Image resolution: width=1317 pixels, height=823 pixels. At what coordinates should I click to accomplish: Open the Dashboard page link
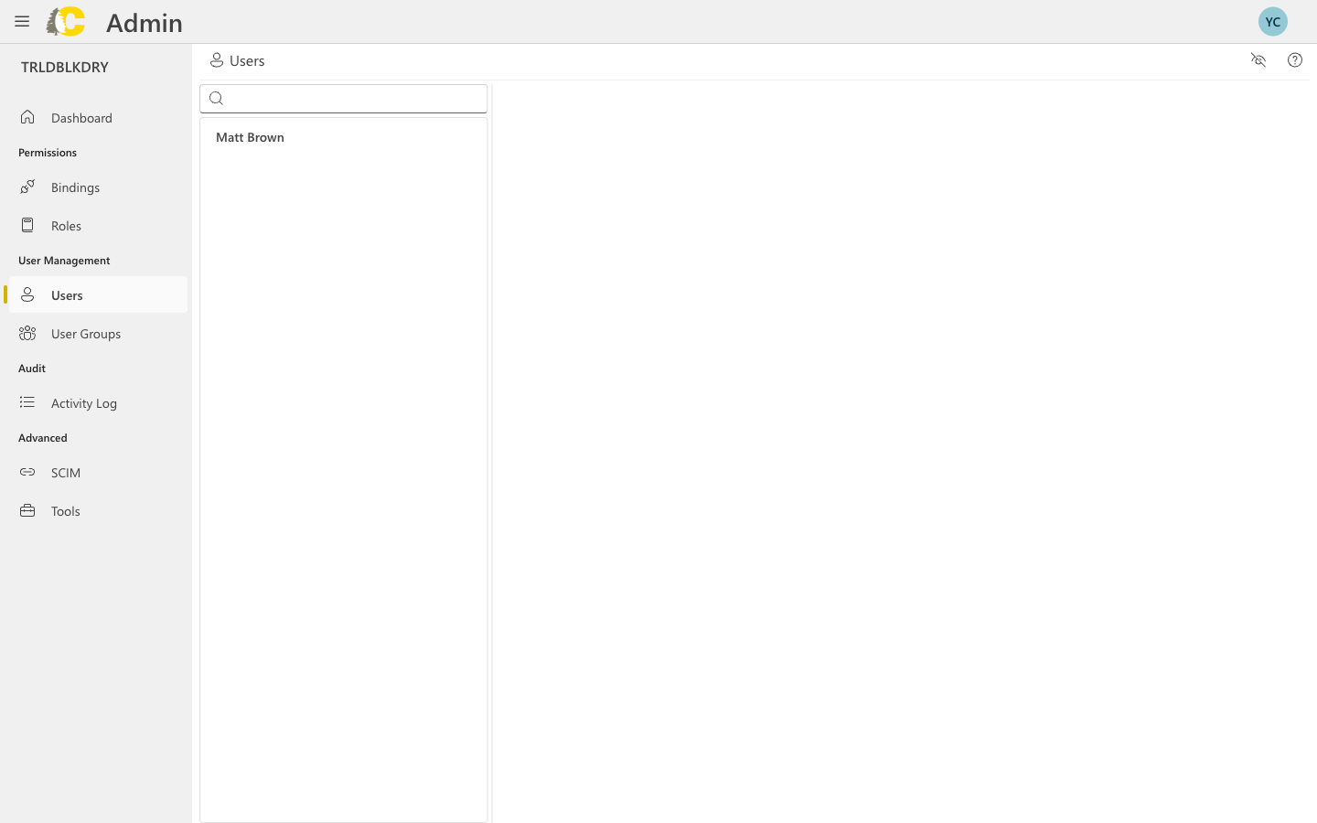click(x=81, y=117)
